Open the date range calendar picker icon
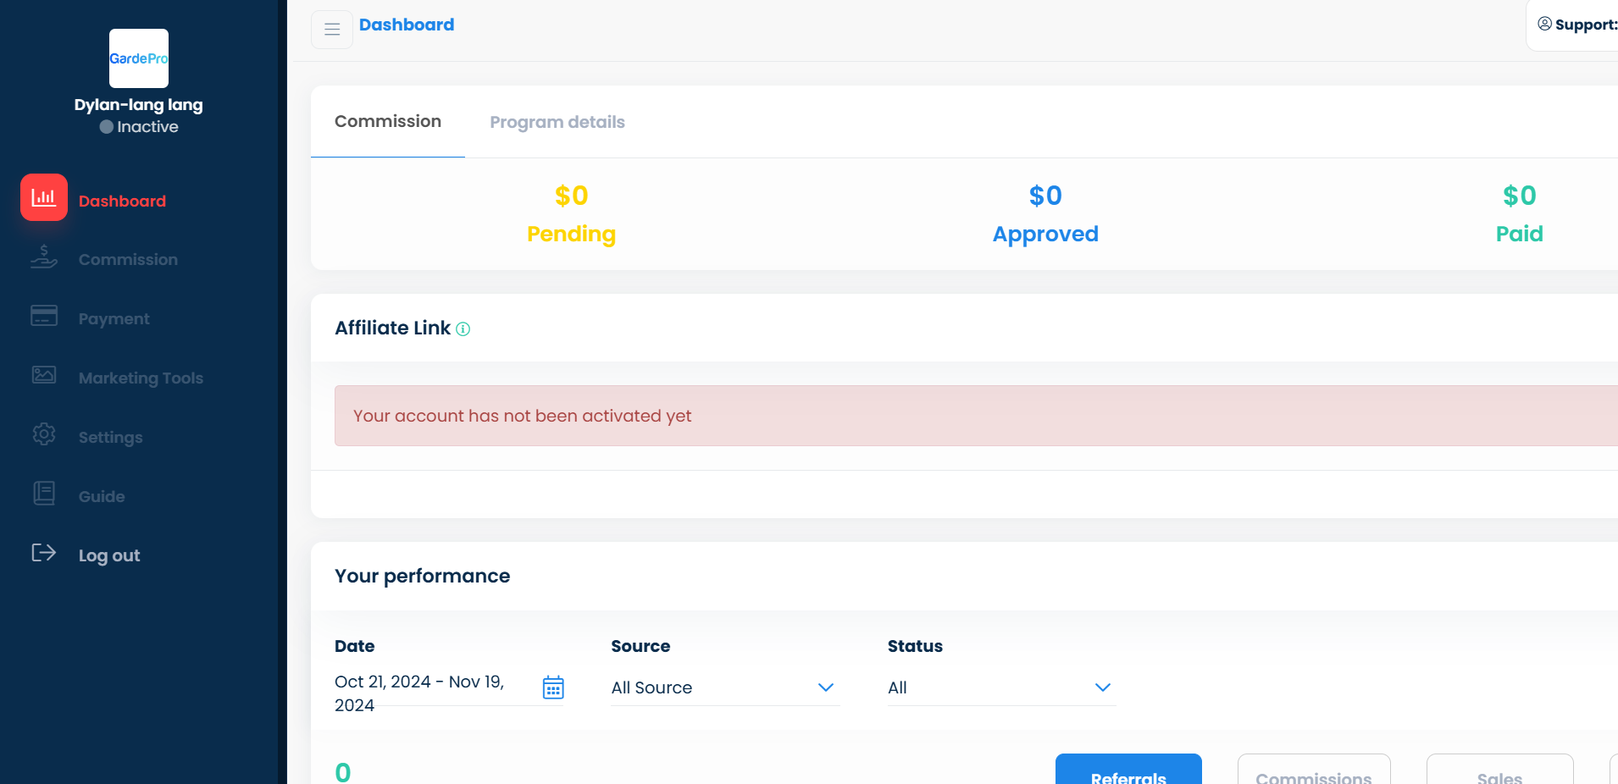The image size is (1618, 784). 553,687
